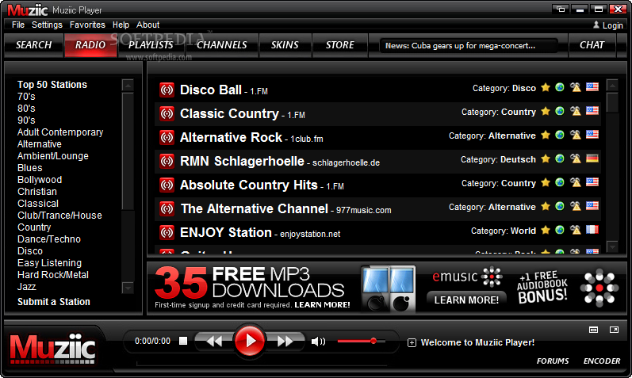Open the CHAT tab
This screenshot has height=378, width=632.
592,45
